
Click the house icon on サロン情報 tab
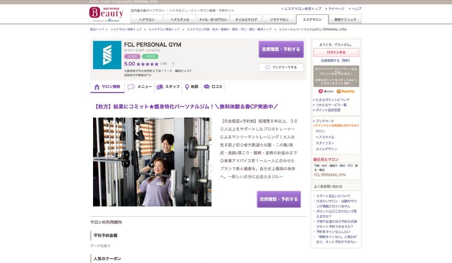pos(97,87)
